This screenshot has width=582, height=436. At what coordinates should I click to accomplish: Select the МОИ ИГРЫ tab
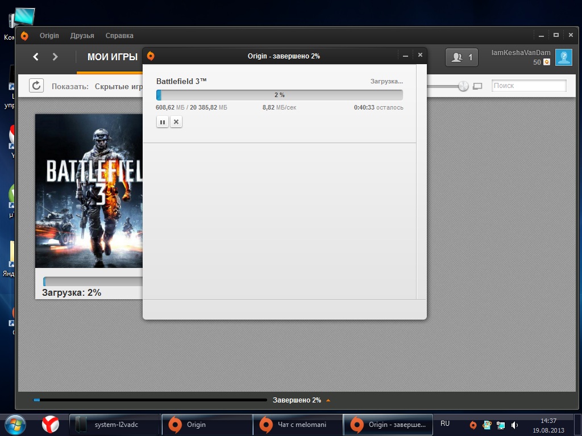point(113,57)
